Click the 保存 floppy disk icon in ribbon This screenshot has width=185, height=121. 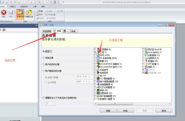pos(11,12)
